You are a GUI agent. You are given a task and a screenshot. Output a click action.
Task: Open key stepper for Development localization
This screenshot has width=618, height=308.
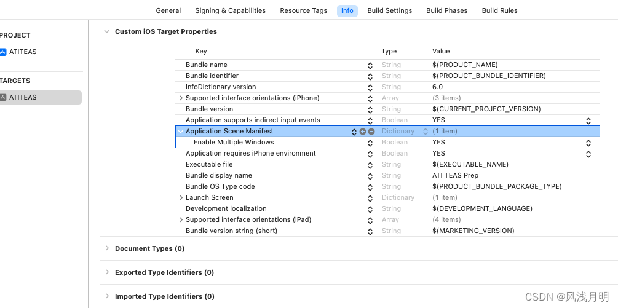click(x=370, y=209)
